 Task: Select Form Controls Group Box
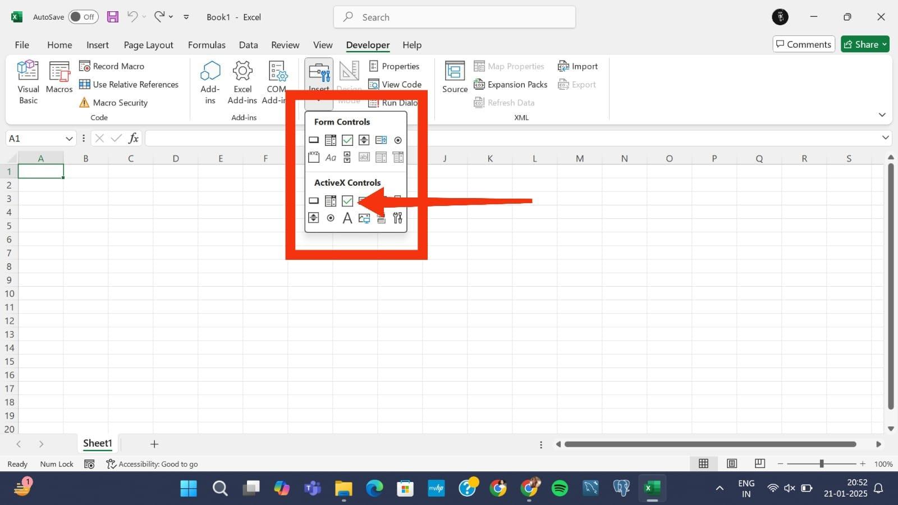click(x=314, y=157)
